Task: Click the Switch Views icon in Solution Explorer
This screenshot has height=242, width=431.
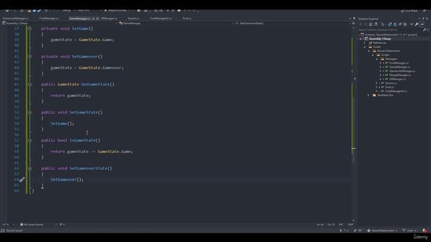Action: (x=376, y=24)
